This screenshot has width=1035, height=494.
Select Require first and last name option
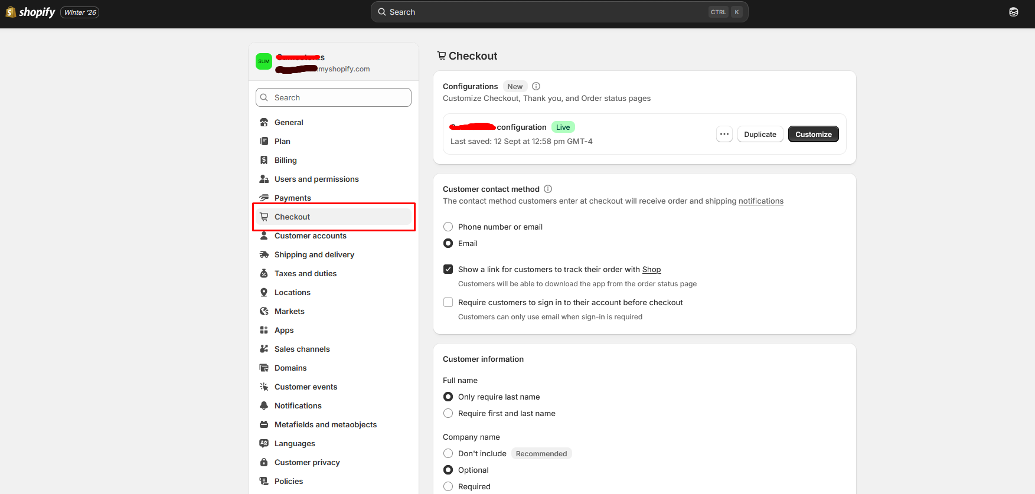448,413
